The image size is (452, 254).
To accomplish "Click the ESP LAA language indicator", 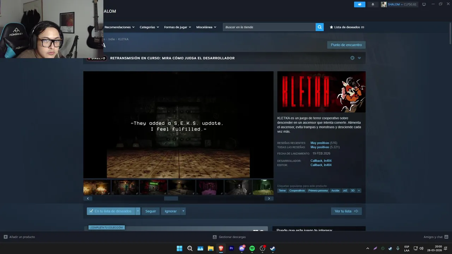I will coord(407,248).
